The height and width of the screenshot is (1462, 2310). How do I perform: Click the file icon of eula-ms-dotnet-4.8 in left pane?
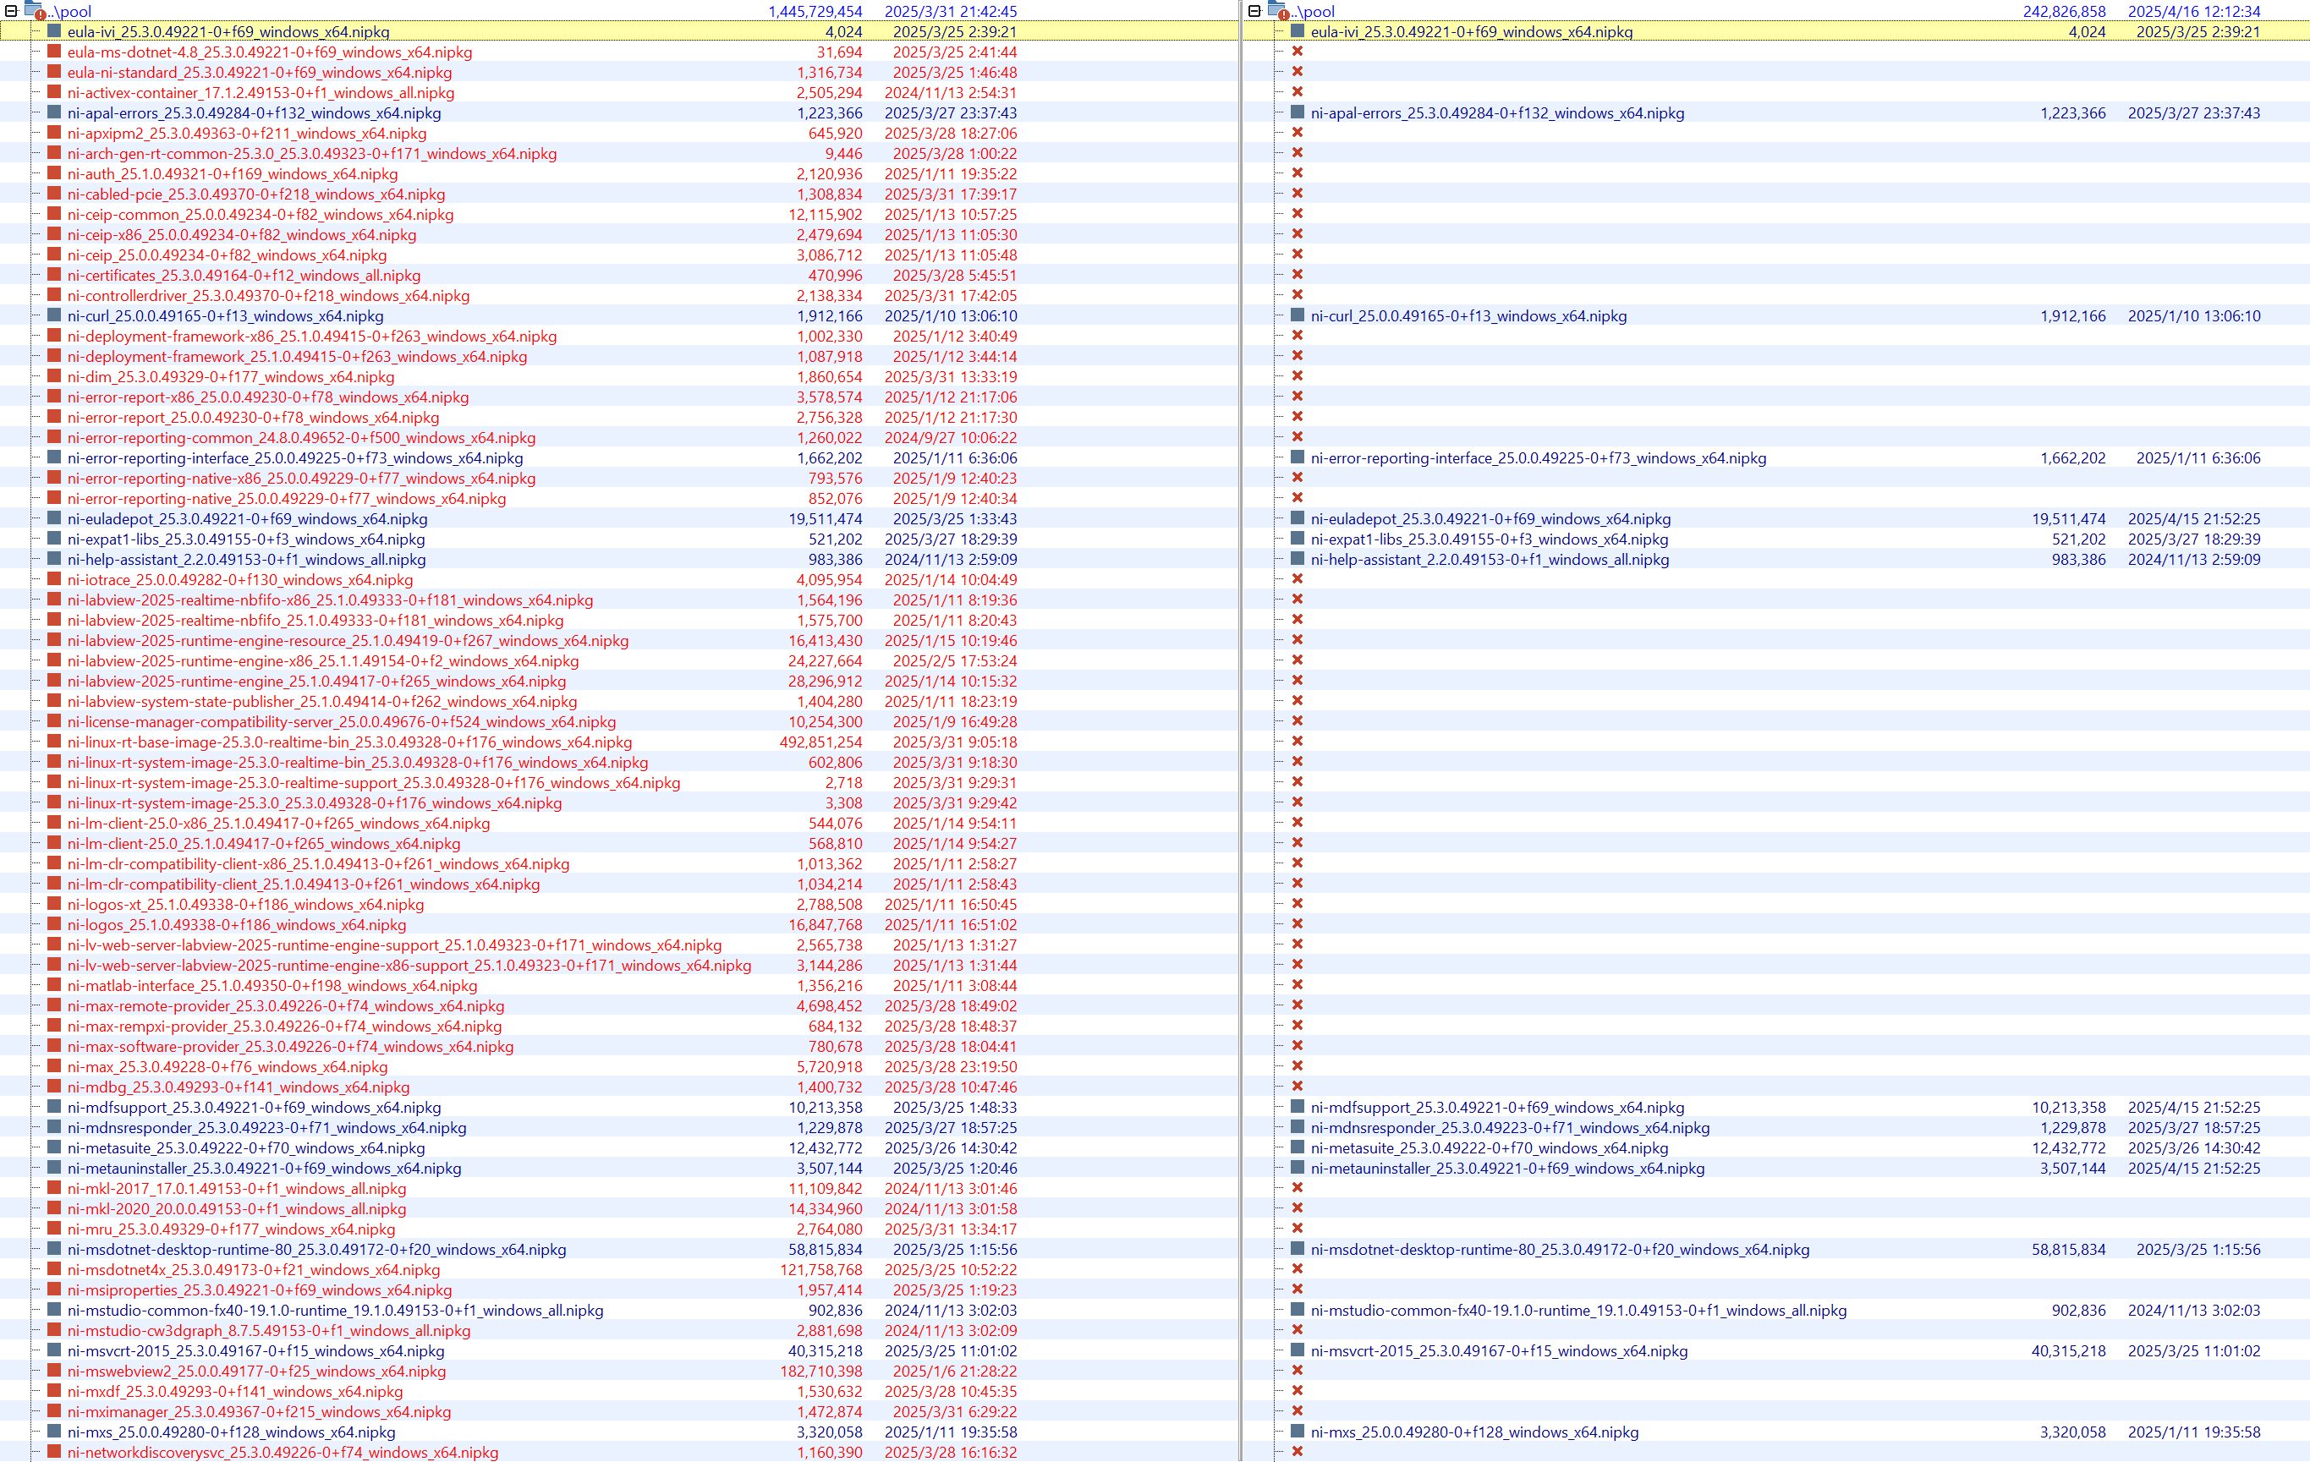tap(55, 52)
